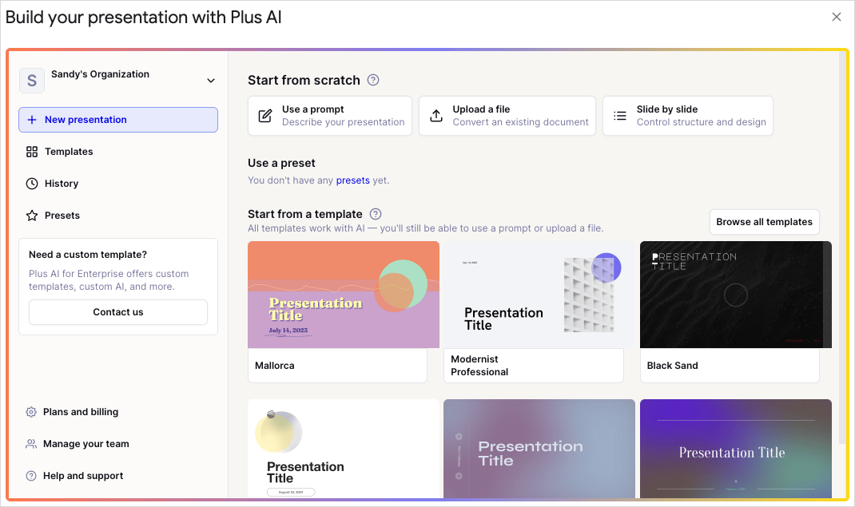
Task: Click the Help and support question icon
Action: (31, 476)
